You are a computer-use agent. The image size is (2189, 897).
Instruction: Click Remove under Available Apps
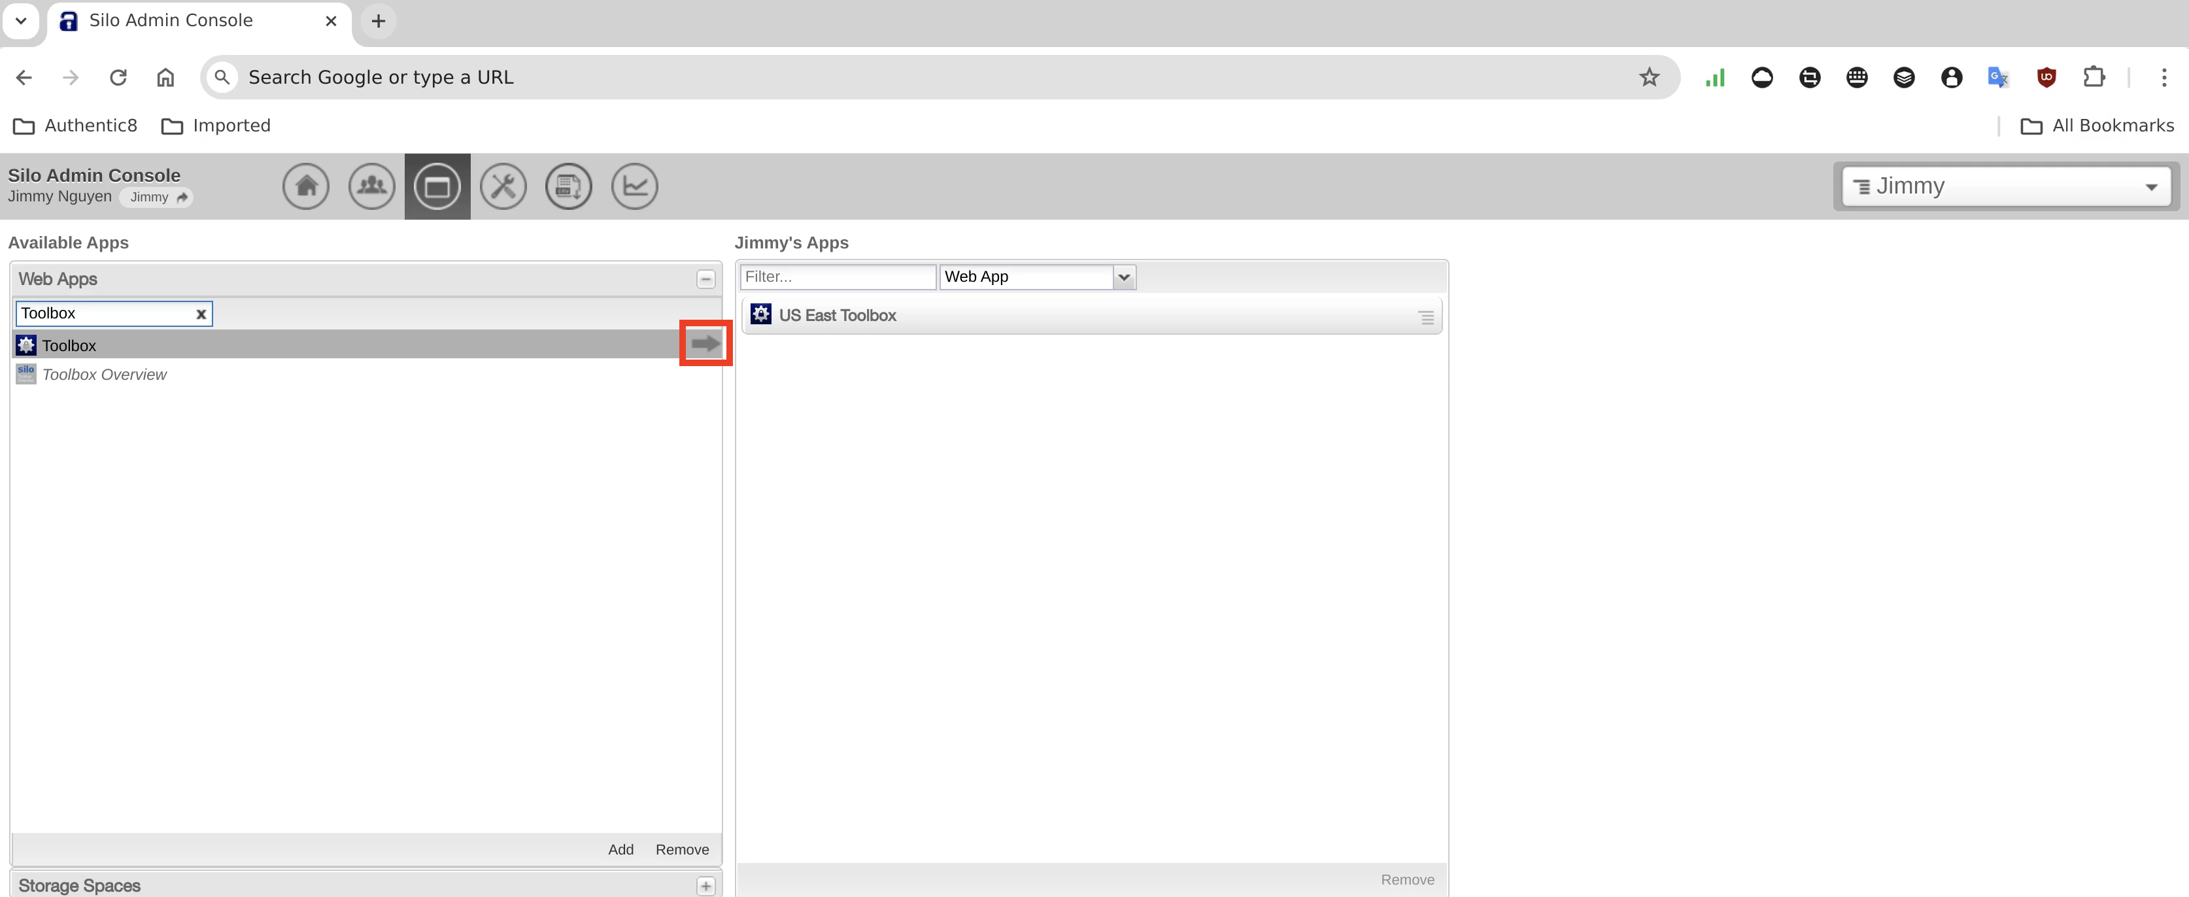[681, 849]
